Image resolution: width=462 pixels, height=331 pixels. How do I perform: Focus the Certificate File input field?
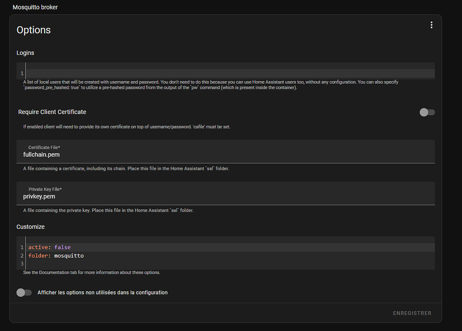(226, 151)
